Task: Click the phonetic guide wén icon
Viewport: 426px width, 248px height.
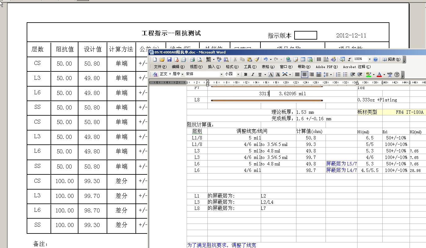Action: click(x=390, y=74)
